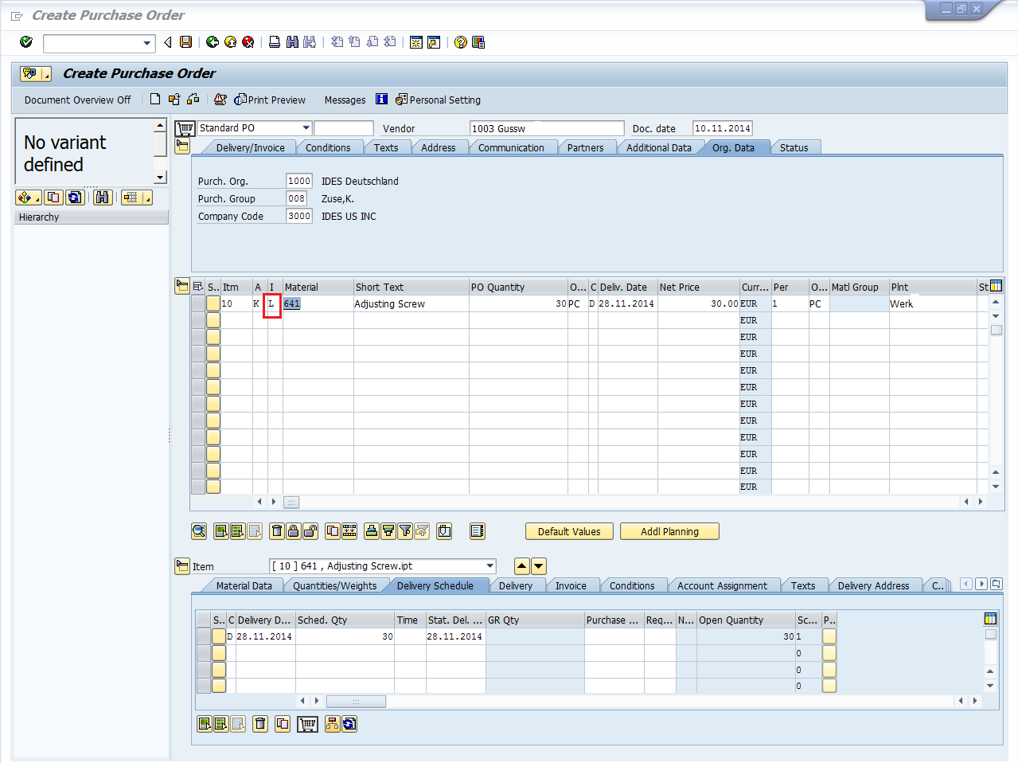
Task: Open the Standard PO document type dropdown
Action: pos(306,128)
